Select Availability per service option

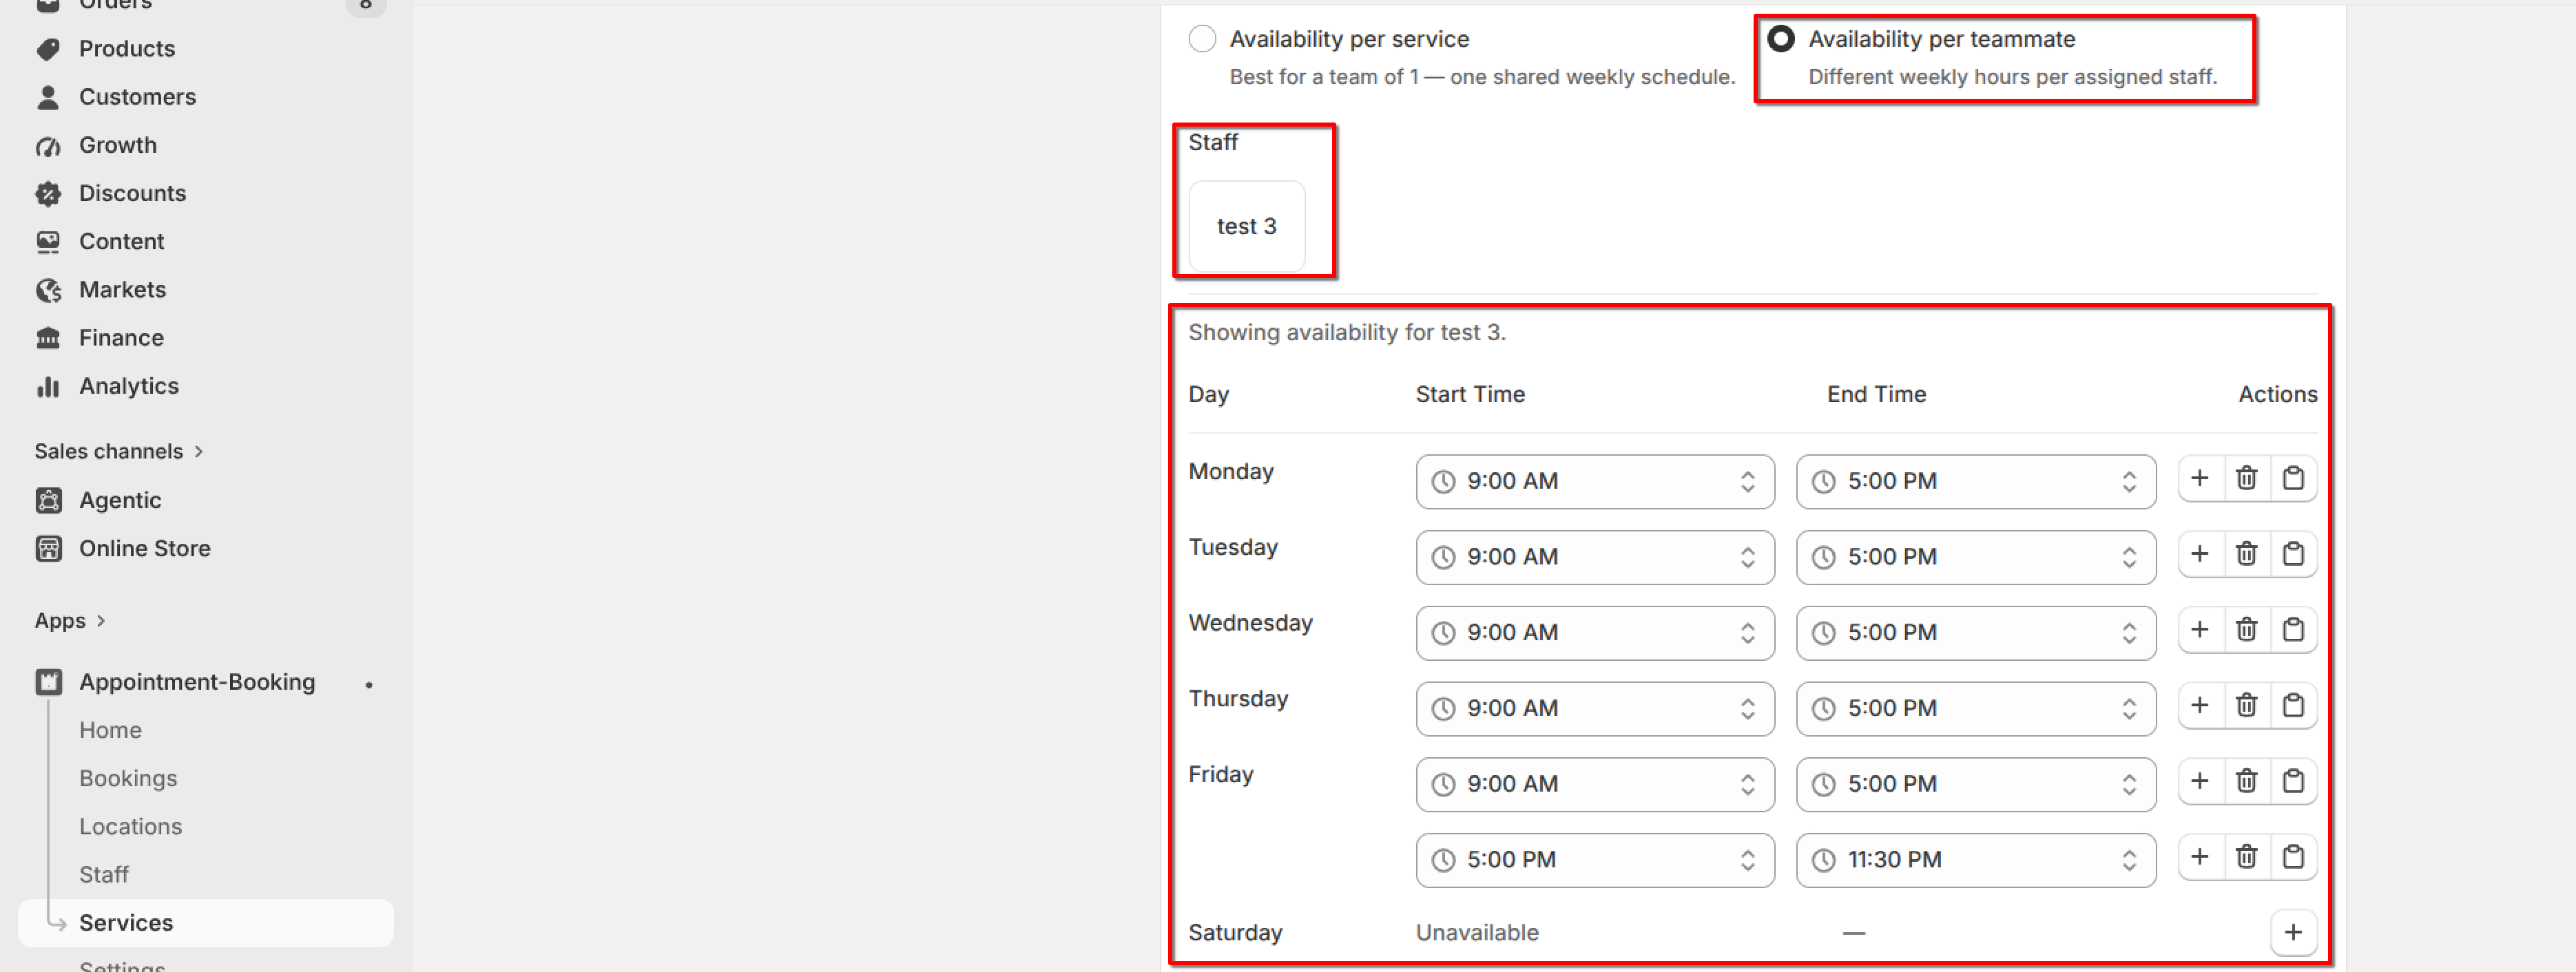click(x=1203, y=39)
